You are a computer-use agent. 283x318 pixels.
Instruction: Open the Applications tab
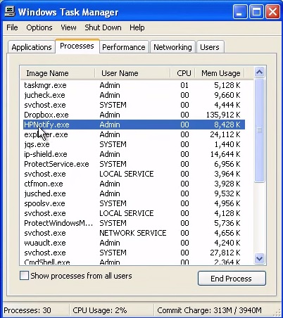32,47
